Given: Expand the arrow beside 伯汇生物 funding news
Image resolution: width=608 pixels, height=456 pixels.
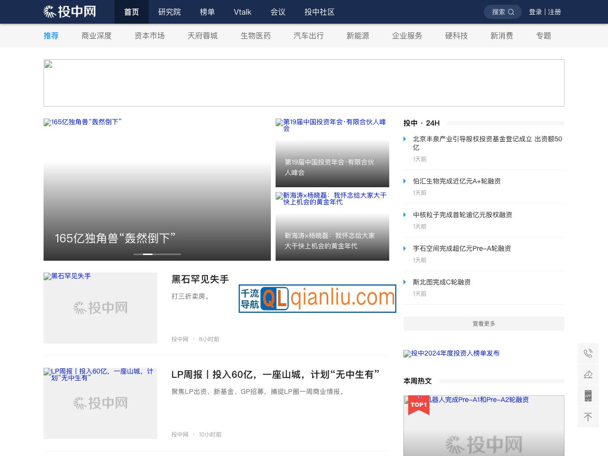Looking at the screenshot, I should 405,181.
